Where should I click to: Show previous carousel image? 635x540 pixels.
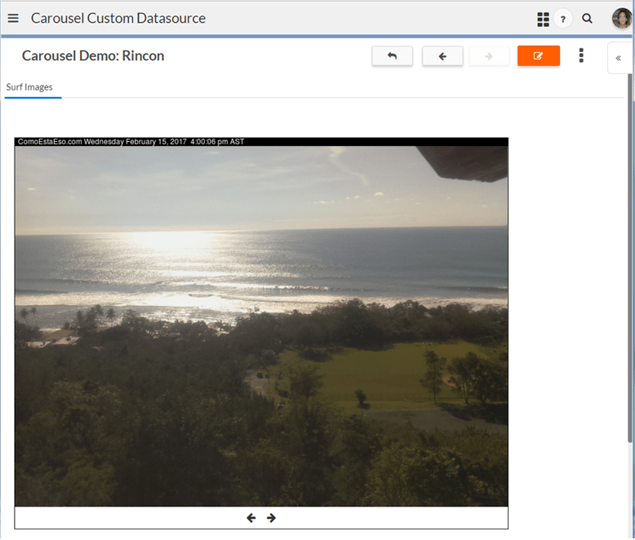(251, 518)
